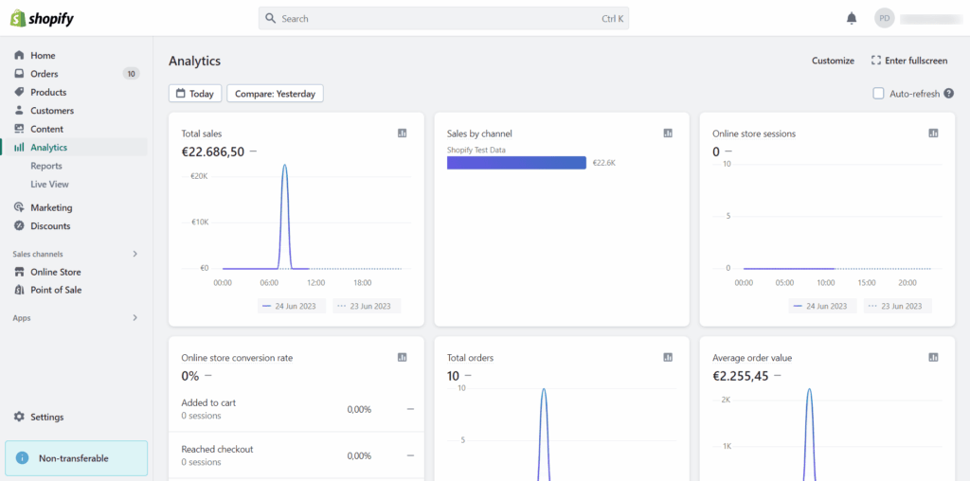Open report icon on Sales by channel card

668,133
